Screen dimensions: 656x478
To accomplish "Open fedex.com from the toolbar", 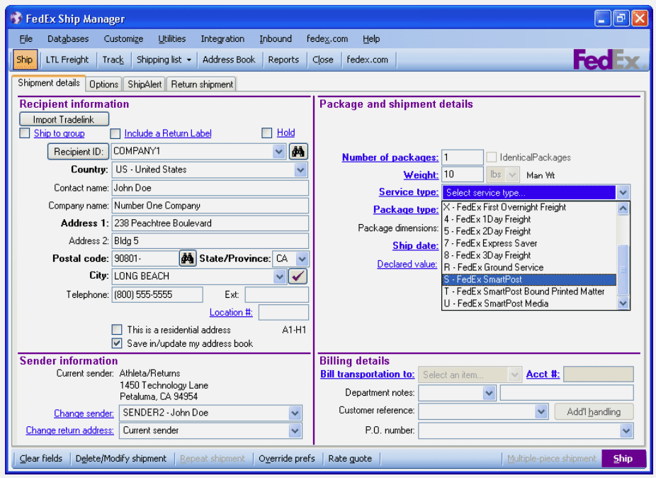I will pos(368,60).
